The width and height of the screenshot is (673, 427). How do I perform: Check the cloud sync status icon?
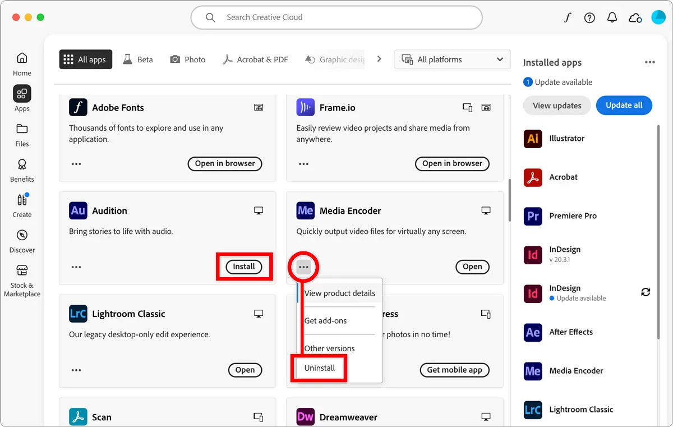635,18
